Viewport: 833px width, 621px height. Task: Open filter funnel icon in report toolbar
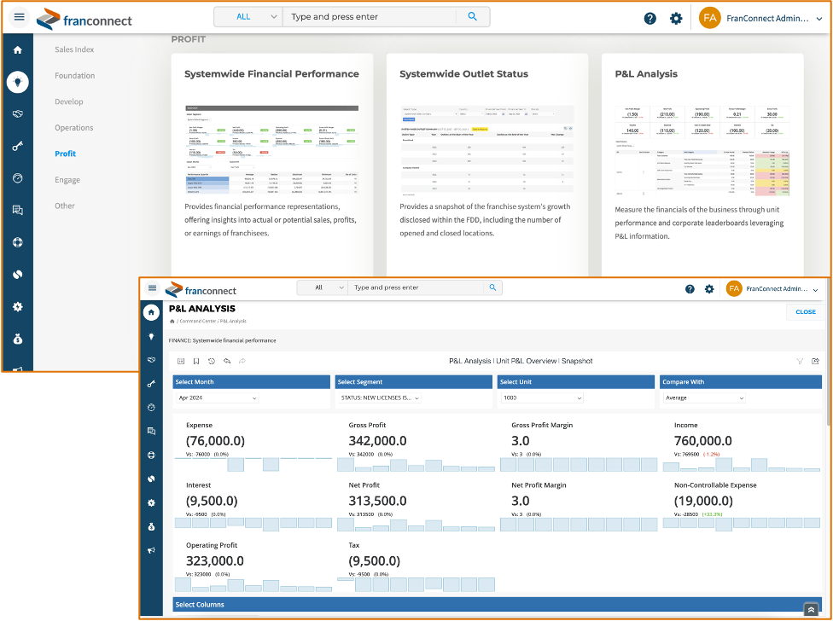[800, 362]
